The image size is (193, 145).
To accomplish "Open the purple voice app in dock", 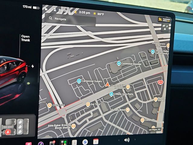I will click(x=41, y=143).
